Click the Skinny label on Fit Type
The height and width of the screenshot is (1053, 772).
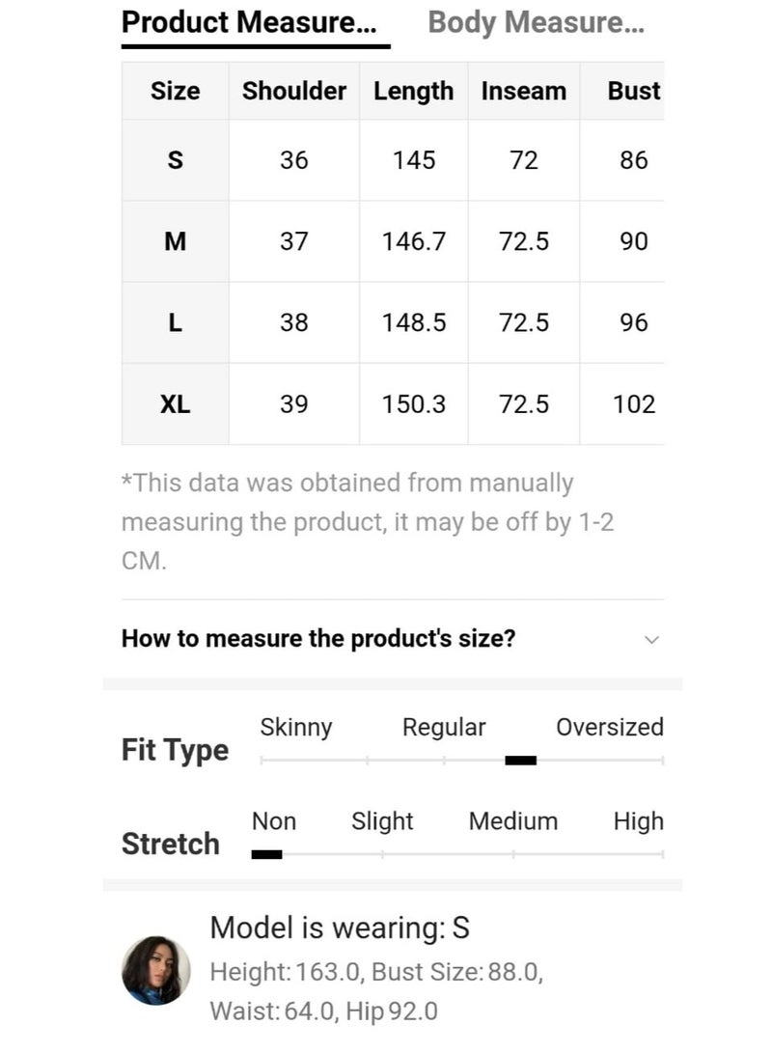click(x=295, y=728)
